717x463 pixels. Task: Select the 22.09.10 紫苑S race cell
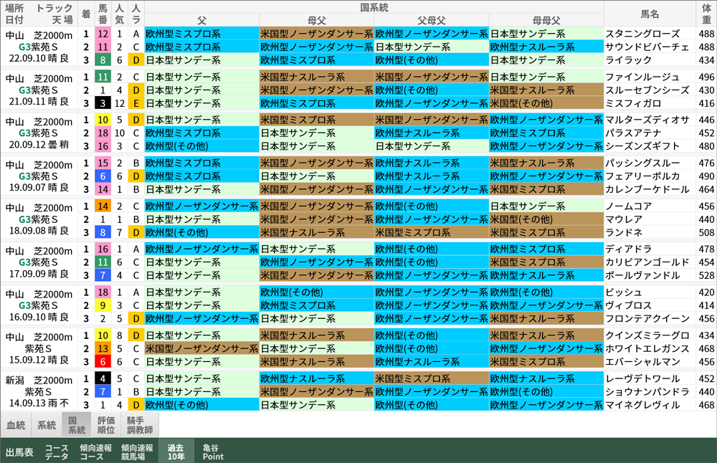click(x=38, y=47)
